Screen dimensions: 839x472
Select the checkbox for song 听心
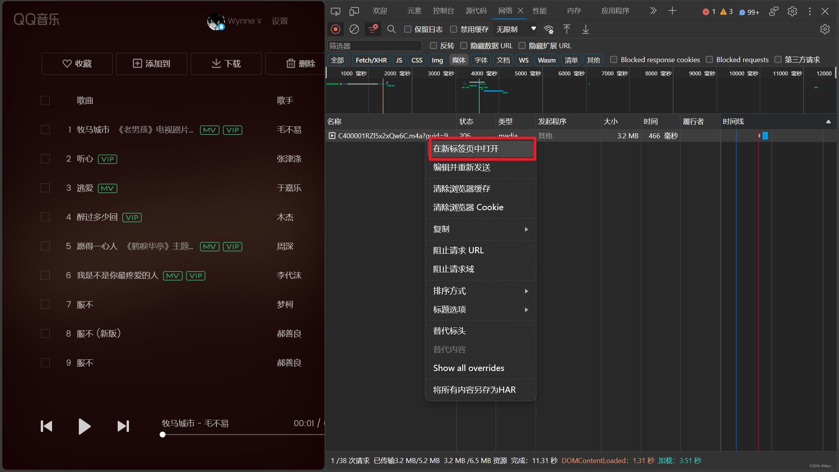45,159
